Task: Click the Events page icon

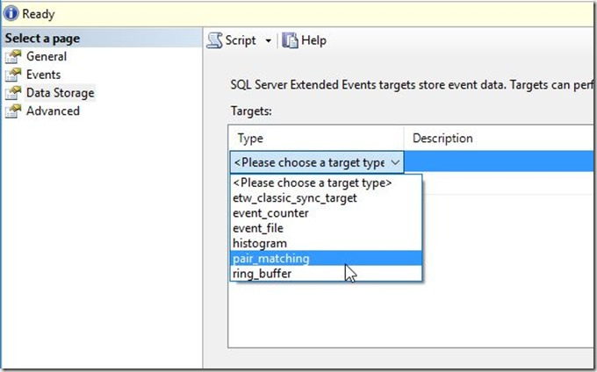Action: tap(13, 75)
